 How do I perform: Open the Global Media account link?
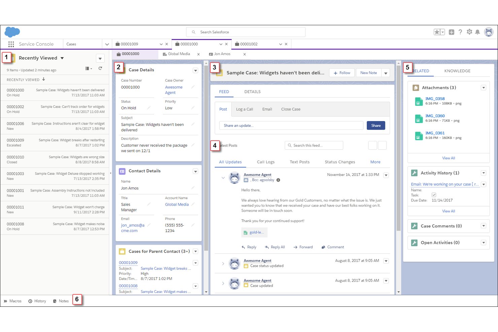point(177,205)
